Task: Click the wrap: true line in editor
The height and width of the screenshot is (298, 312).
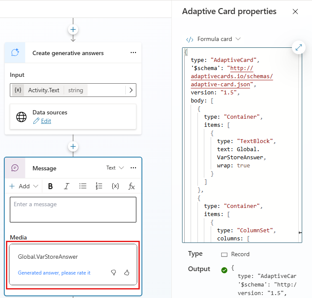Action: (x=233, y=165)
